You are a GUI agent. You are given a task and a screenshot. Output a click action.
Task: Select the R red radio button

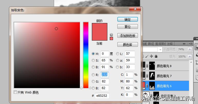pyautogui.click(x=93, y=75)
